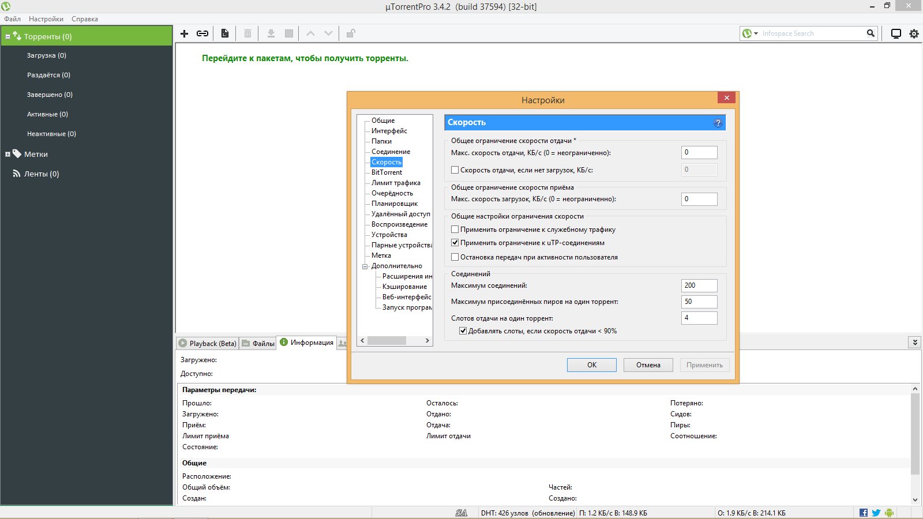Select BitTorrent in settings tree
Viewport: 923px width, 519px height.
point(387,172)
